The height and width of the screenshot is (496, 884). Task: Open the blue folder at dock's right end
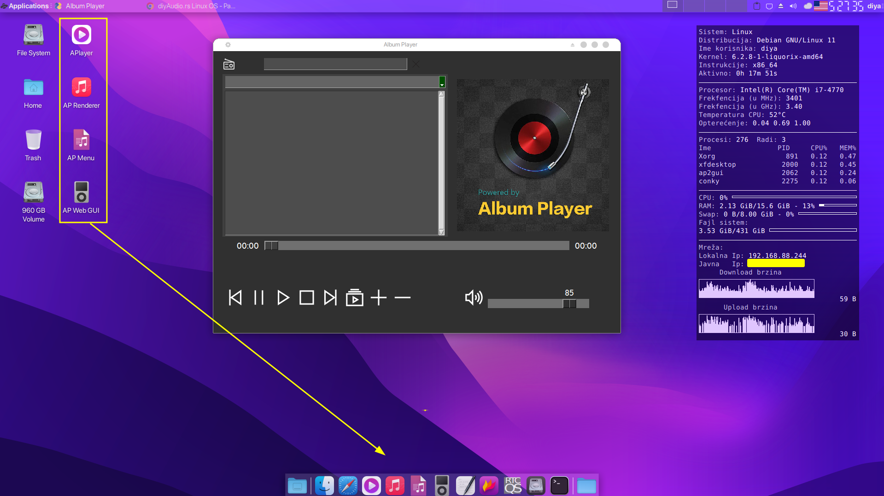586,485
